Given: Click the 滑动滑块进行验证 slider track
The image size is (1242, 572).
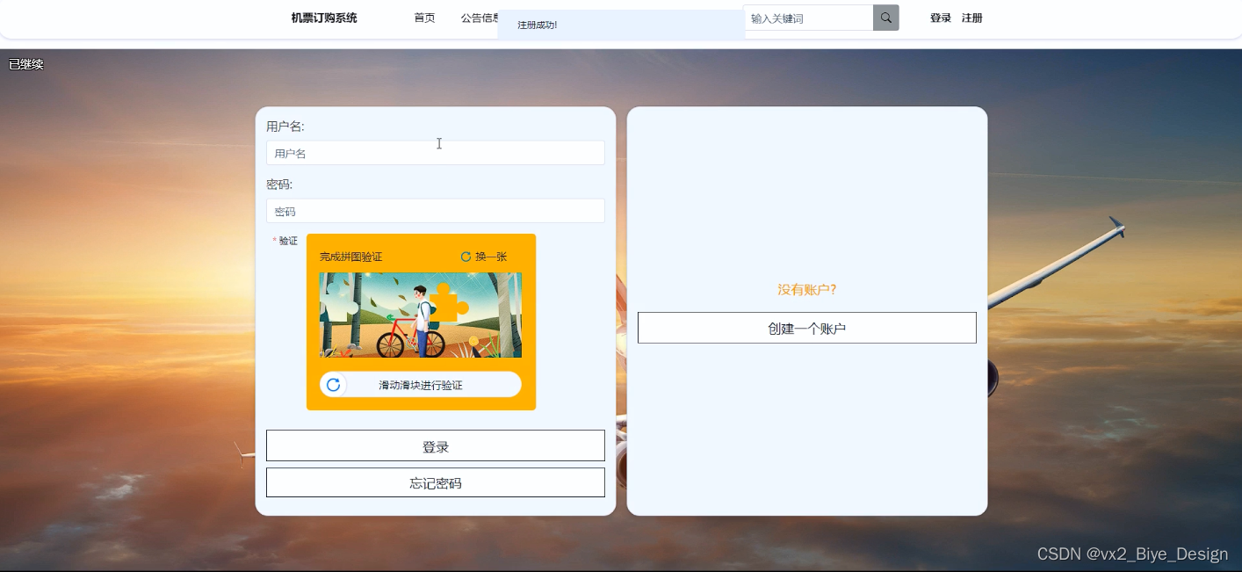Looking at the screenshot, I should click(421, 385).
